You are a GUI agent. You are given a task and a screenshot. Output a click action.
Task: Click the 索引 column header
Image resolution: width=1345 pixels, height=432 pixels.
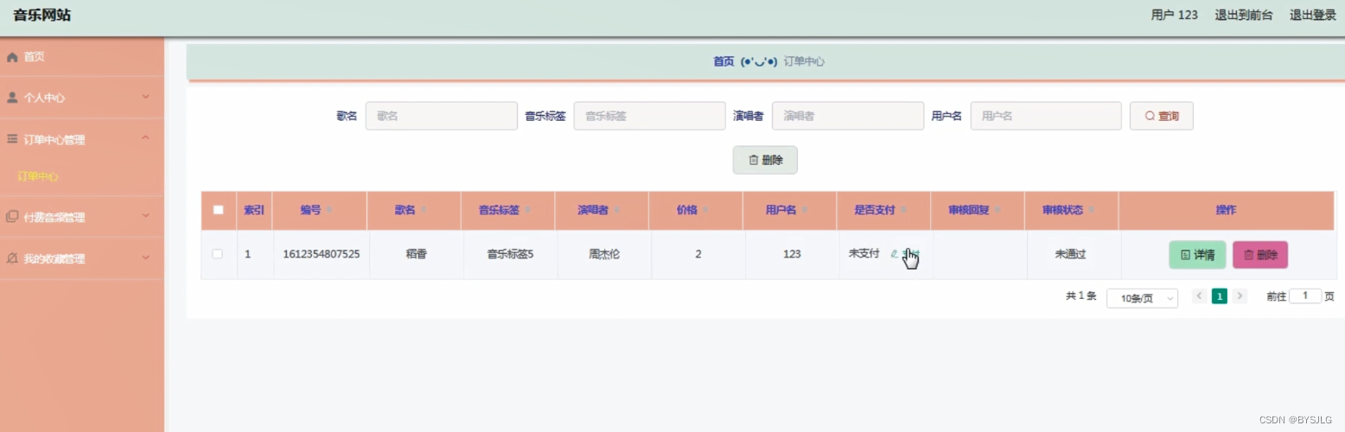[x=254, y=210]
